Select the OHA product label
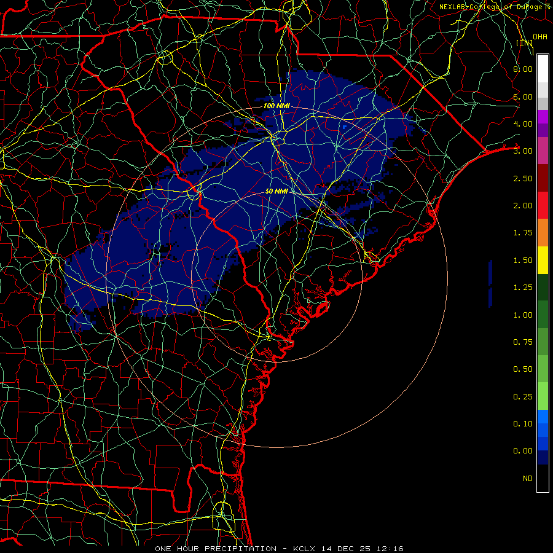This screenshot has height=553, width=553. point(539,37)
